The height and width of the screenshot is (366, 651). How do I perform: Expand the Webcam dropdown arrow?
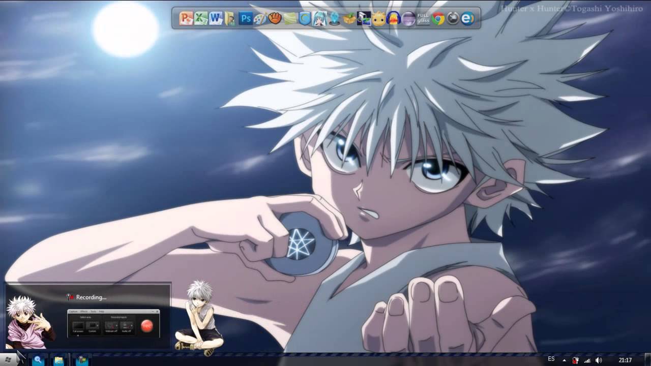pyautogui.click(x=116, y=325)
